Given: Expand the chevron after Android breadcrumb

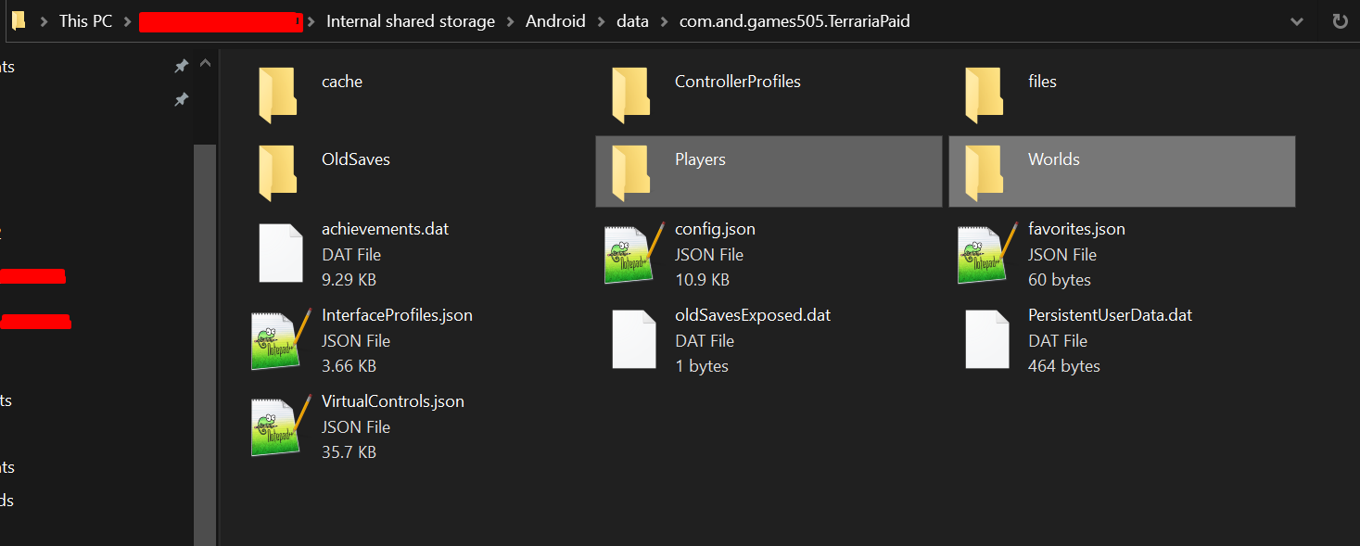Looking at the screenshot, I should point(601,20).
